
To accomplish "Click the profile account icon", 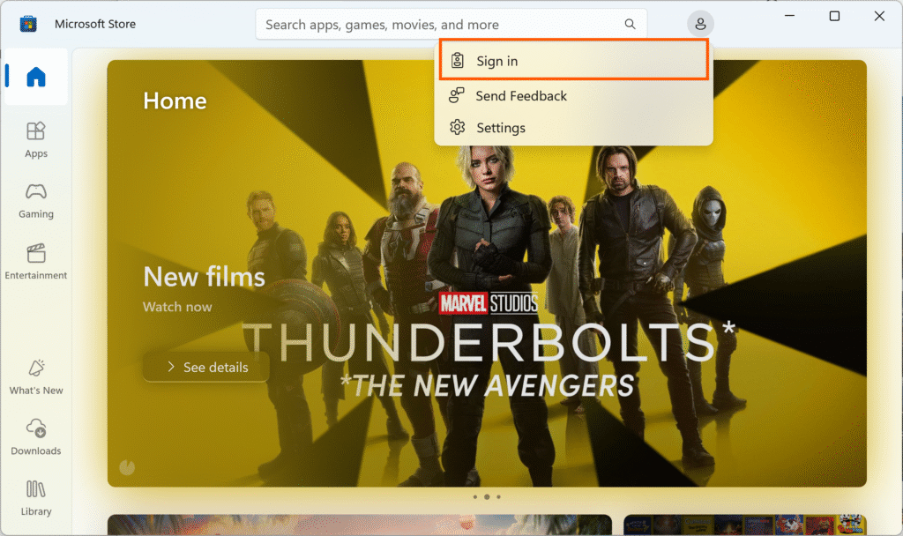I will point(700,24).
